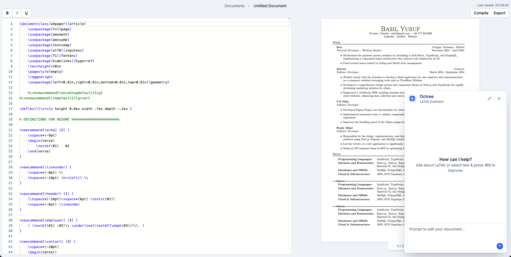The height and width of the screenshot is (257, 511).
Task: Click the page indicator 1 / 2
Action: (400, 246)
